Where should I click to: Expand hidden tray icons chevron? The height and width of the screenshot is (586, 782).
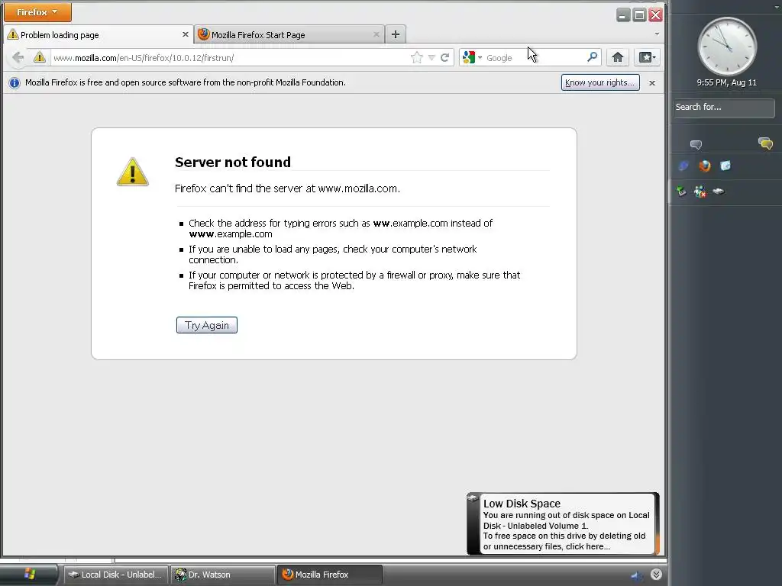(656, 575)
